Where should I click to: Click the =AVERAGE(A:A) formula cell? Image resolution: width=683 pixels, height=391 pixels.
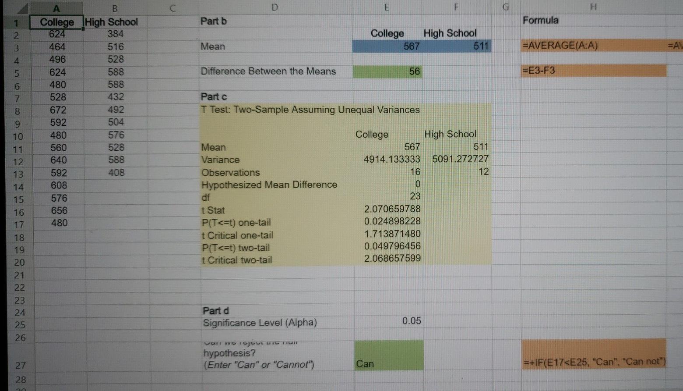pyautogui.click(x=594, y=46)
